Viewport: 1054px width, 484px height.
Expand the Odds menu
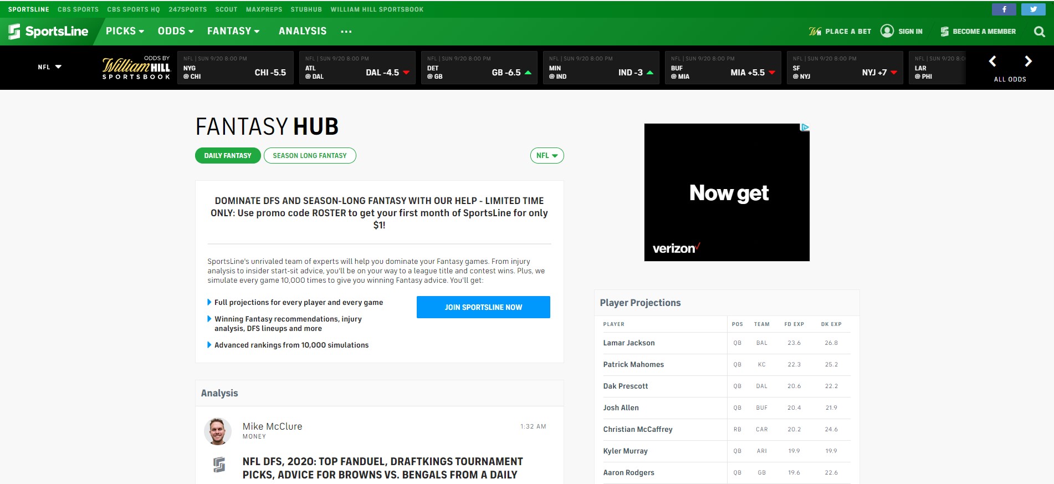coord(176,31)
